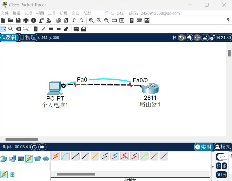This screenshot has width=232, height=181.
Task: Open the 帮助 menu
Action: [x=87, y=13]
